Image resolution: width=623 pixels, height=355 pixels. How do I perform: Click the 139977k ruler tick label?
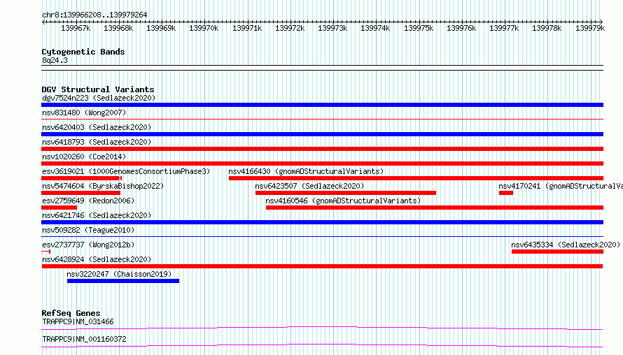click(504, 29)
